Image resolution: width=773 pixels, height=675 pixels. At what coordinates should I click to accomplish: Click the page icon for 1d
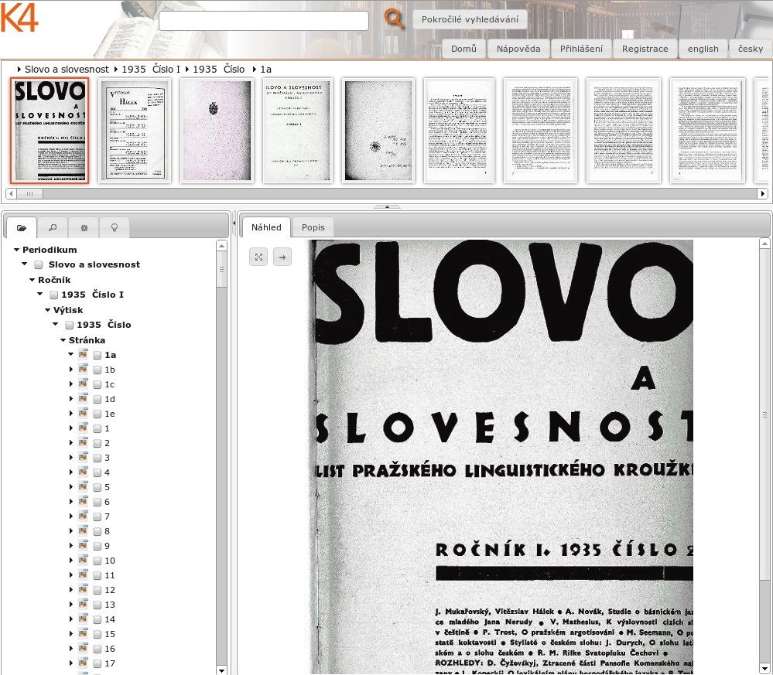tap(84, 399)
